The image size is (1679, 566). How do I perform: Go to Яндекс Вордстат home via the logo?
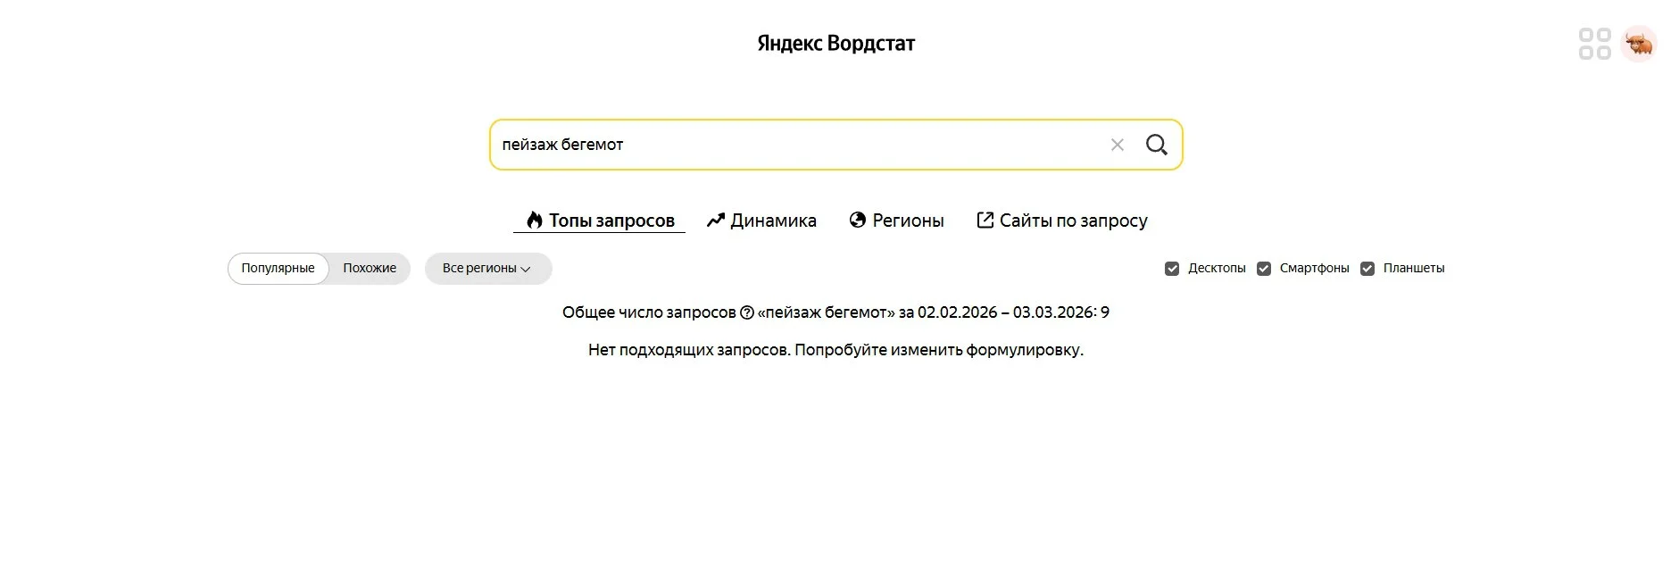835,43
